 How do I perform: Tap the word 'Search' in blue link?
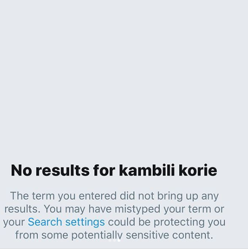[x=45, y=222]
